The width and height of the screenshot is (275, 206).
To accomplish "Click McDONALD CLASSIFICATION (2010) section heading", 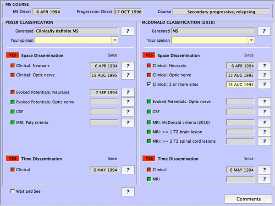I will coord(178,22).
